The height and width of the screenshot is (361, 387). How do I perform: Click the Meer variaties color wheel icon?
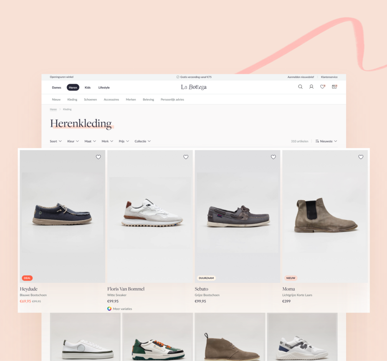[109, 309]
